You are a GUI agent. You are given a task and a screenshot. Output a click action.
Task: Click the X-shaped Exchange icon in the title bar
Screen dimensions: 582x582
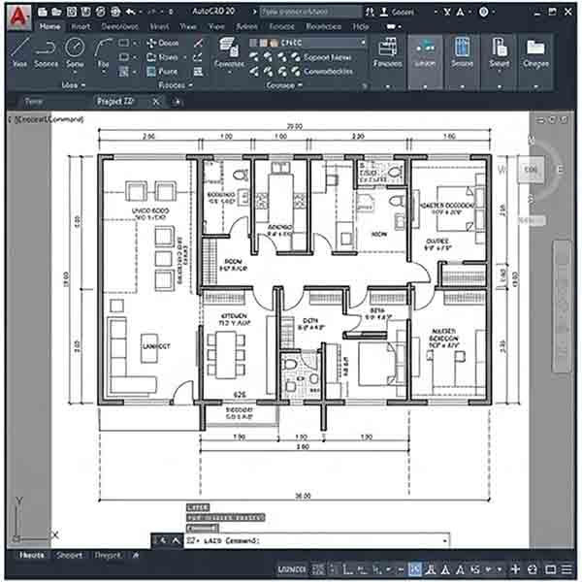coord(447,12)
